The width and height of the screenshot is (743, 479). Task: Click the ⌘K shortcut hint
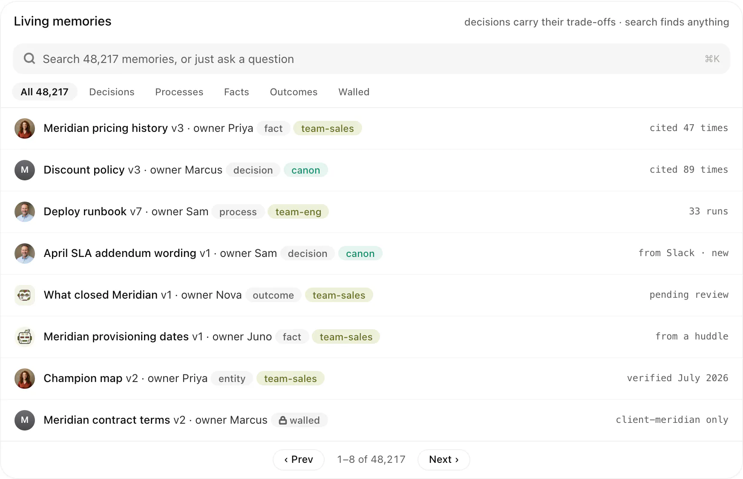[x=712, y=59]
